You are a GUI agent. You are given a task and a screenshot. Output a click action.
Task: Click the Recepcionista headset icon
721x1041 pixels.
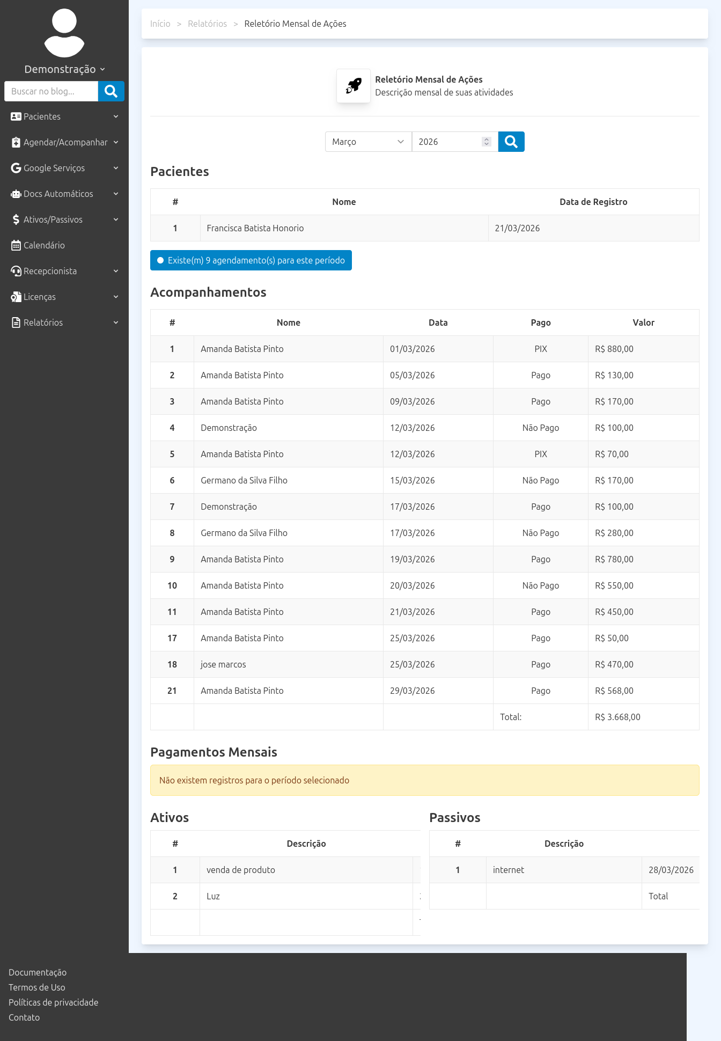coord(16,271)
